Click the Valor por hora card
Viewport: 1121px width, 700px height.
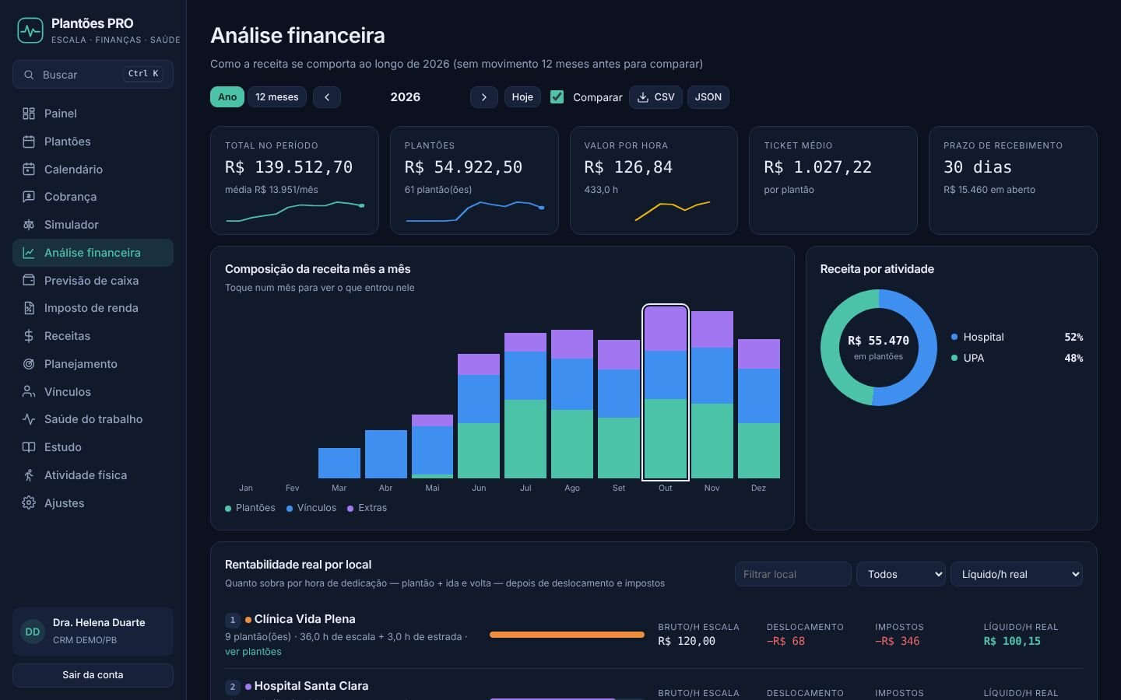pos(654,180)
